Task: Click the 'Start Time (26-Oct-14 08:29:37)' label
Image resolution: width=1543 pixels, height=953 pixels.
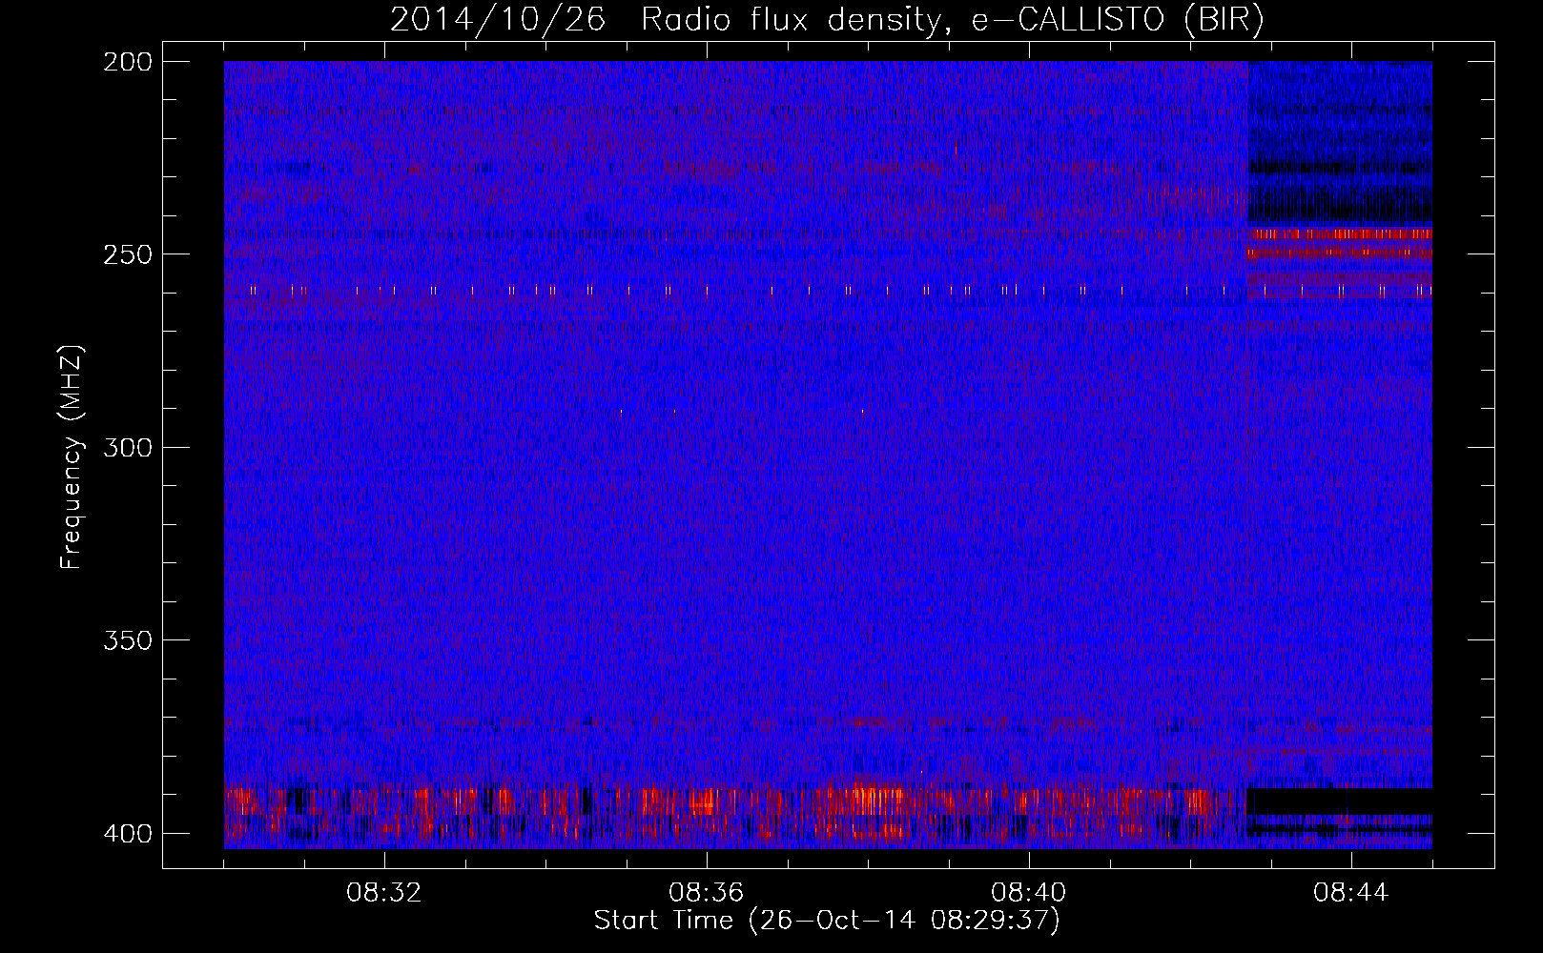Action: tap(827, 921)
